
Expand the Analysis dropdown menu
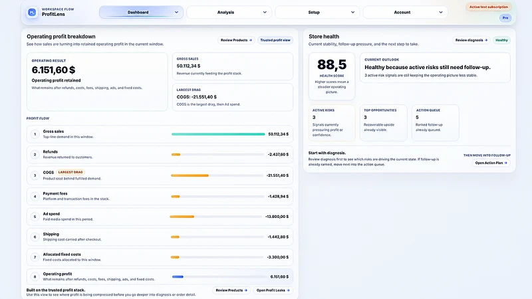point(229,12)
